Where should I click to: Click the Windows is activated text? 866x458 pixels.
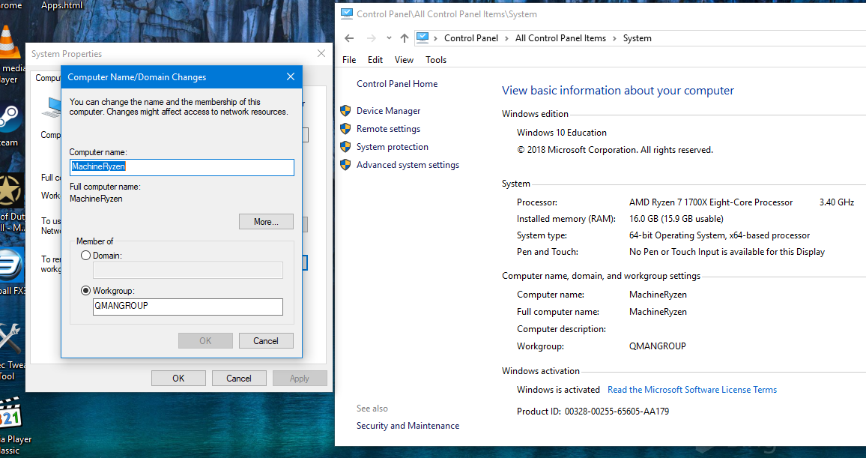pos(558,390)
